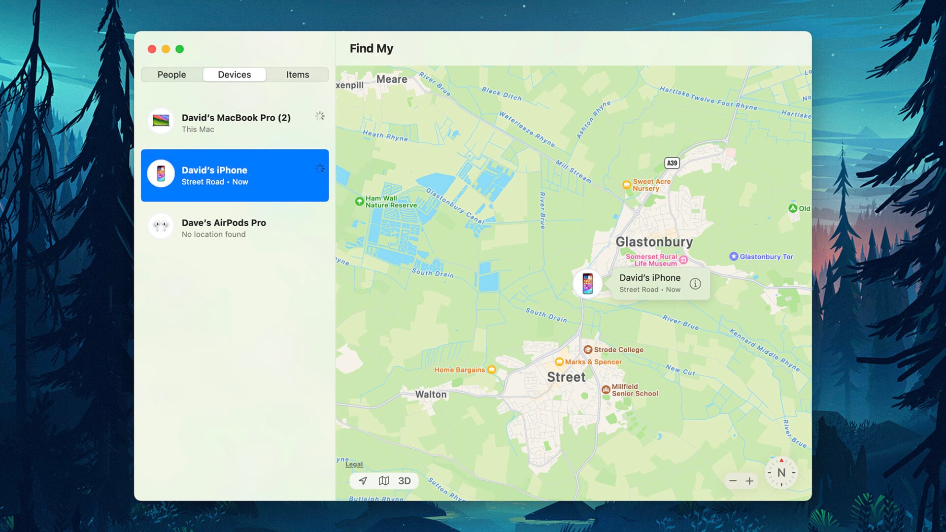Screen dimensions: 946x532
Task: Open the info button on David's iPhone callout
Action: [x=695, y=284]
